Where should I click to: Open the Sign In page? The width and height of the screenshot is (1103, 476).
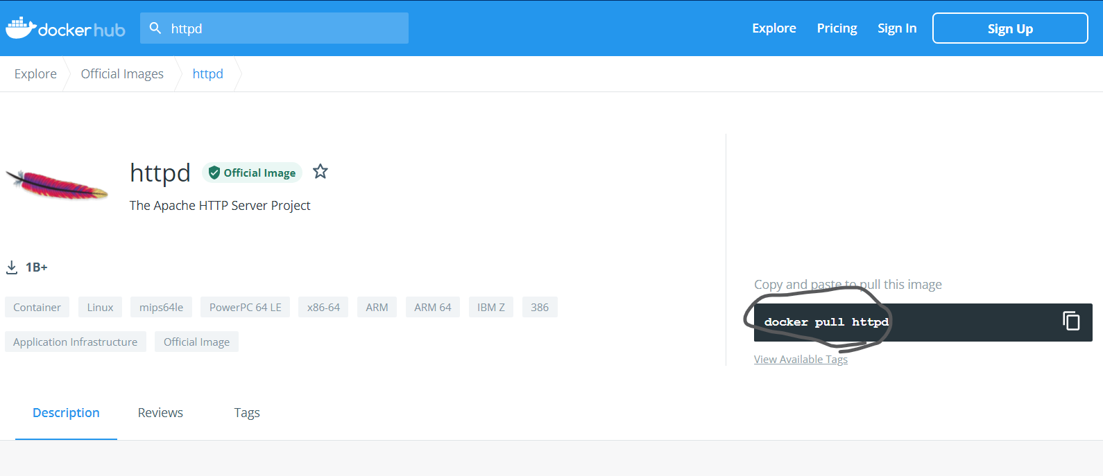[897, 28]
